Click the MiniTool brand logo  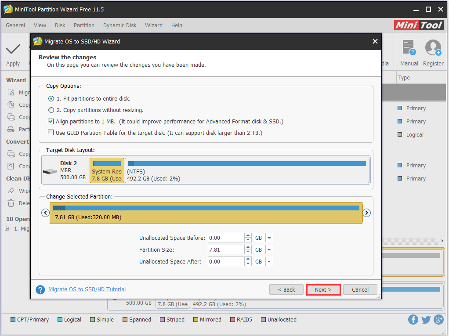[419, 25]
